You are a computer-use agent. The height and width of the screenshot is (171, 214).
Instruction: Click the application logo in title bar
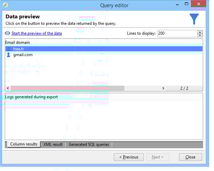[x=5, y=5]
